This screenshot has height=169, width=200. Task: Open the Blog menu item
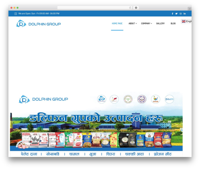point(173,24)
